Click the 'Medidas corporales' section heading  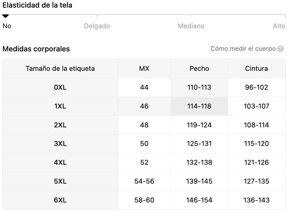tap(36, 49)
